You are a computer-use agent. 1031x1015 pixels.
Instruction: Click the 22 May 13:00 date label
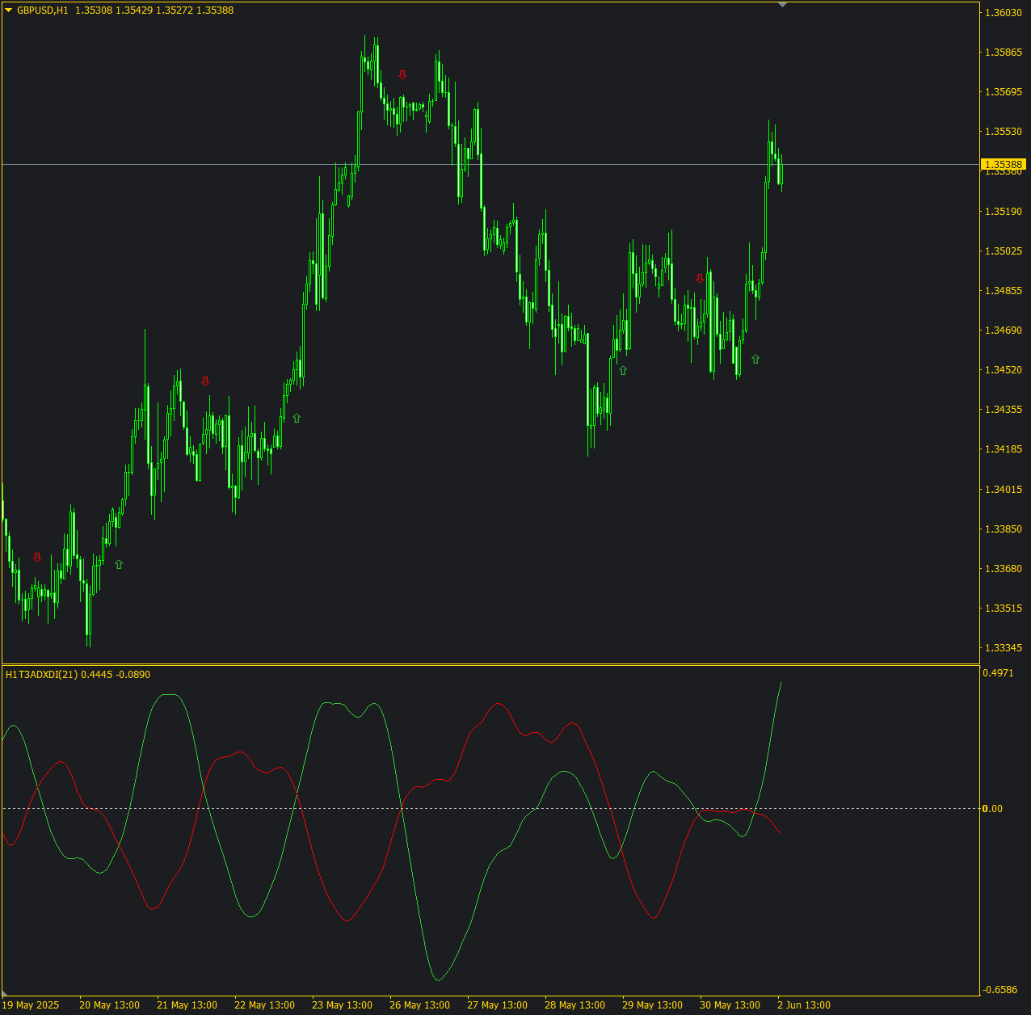pyautogui.click(x=264, y=1005)
